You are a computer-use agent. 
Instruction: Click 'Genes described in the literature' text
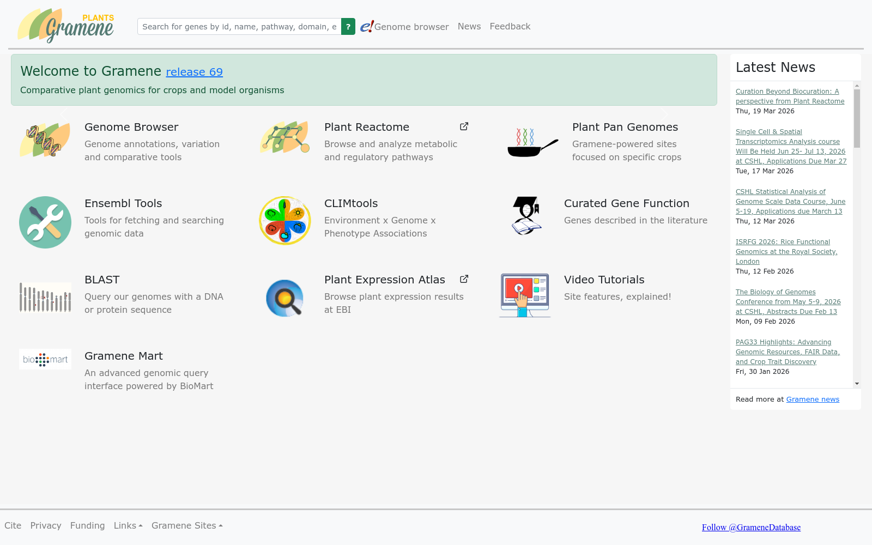[x=635, y=220]
